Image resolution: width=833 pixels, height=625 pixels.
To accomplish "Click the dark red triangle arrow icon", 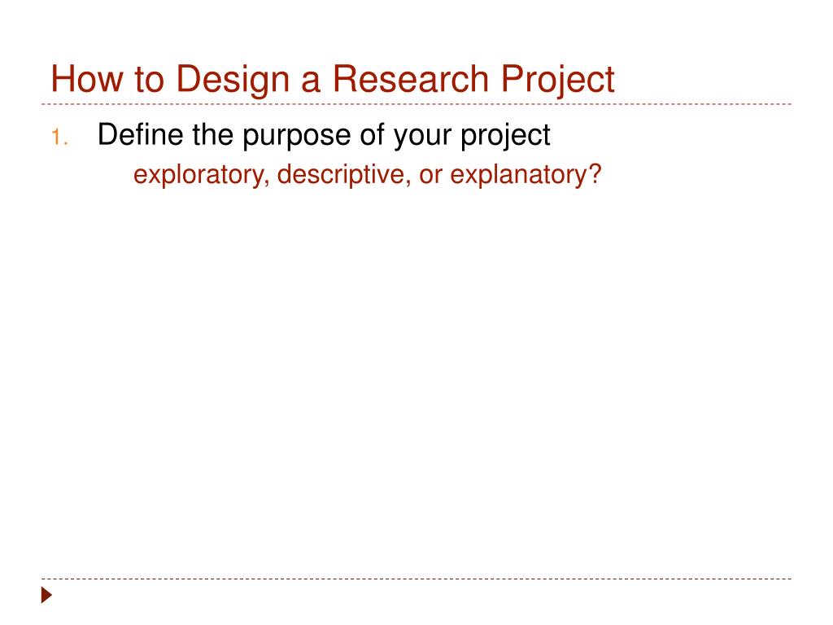I will pyautogui.click(x=46, y=595).
